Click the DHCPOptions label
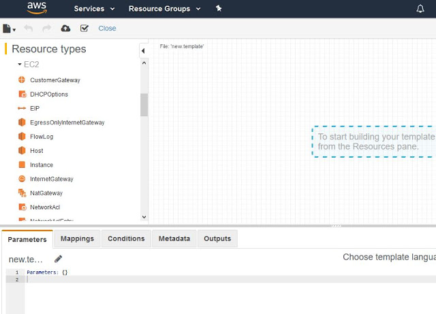Image resolution: width=436 pixels, height=314 pixels. pos(49,94)
